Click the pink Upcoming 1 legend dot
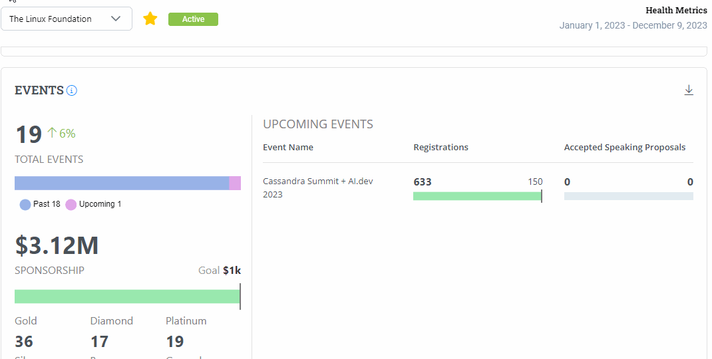712x359 pixels. pos(71,204)
